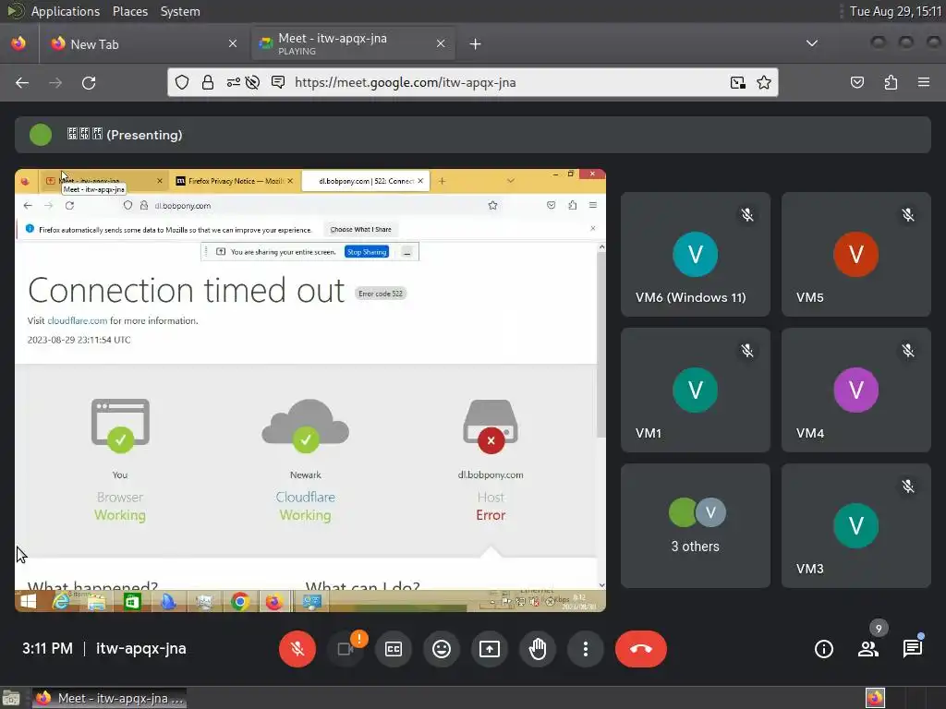Leave call with red hang-up button

tap(641, 649)
